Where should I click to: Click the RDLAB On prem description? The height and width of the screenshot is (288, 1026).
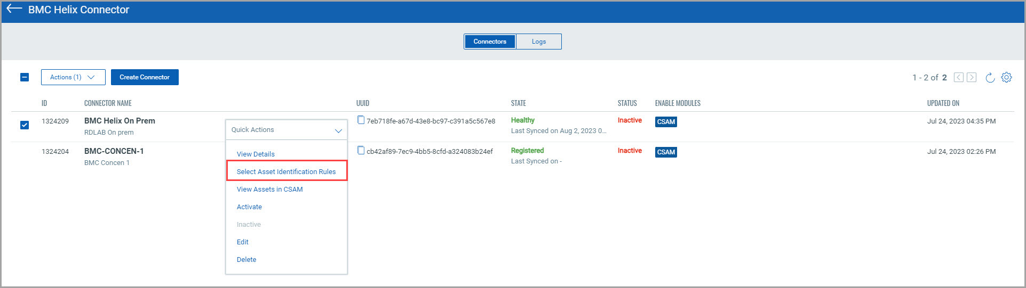point(109,133)
